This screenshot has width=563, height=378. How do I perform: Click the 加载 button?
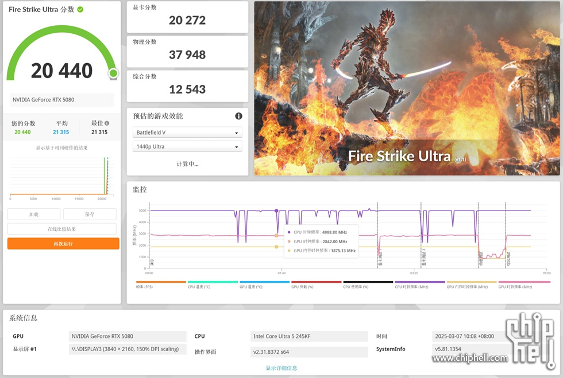[34, 214]
